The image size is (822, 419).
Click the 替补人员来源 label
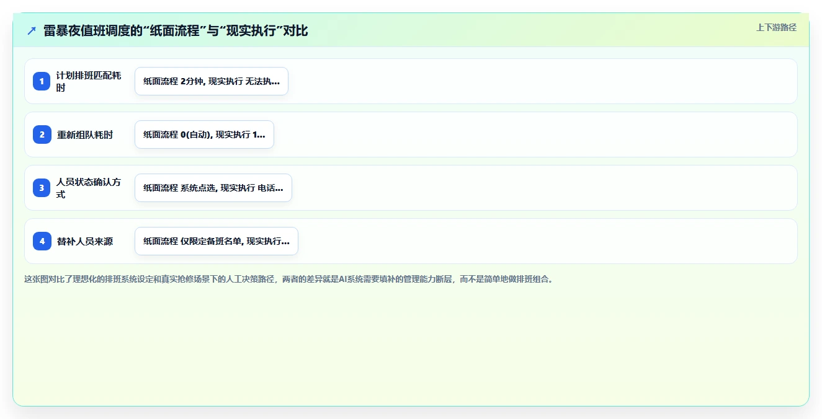click(x=85, y=241)
